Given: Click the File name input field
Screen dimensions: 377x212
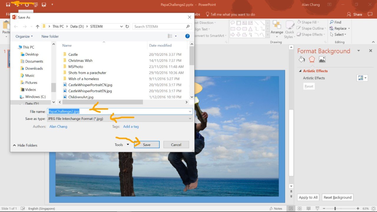Looking at the screenshot, I should pos(120,111).
